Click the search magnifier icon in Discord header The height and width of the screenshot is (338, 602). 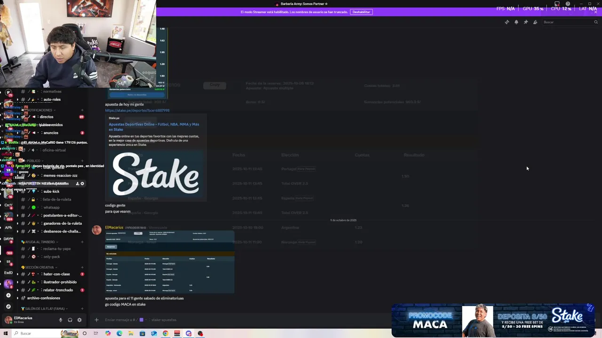tap(595, 22)
